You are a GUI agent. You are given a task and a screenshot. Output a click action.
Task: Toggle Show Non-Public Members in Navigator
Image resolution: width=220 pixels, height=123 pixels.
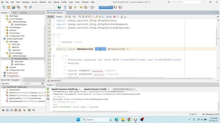point(16,110)
